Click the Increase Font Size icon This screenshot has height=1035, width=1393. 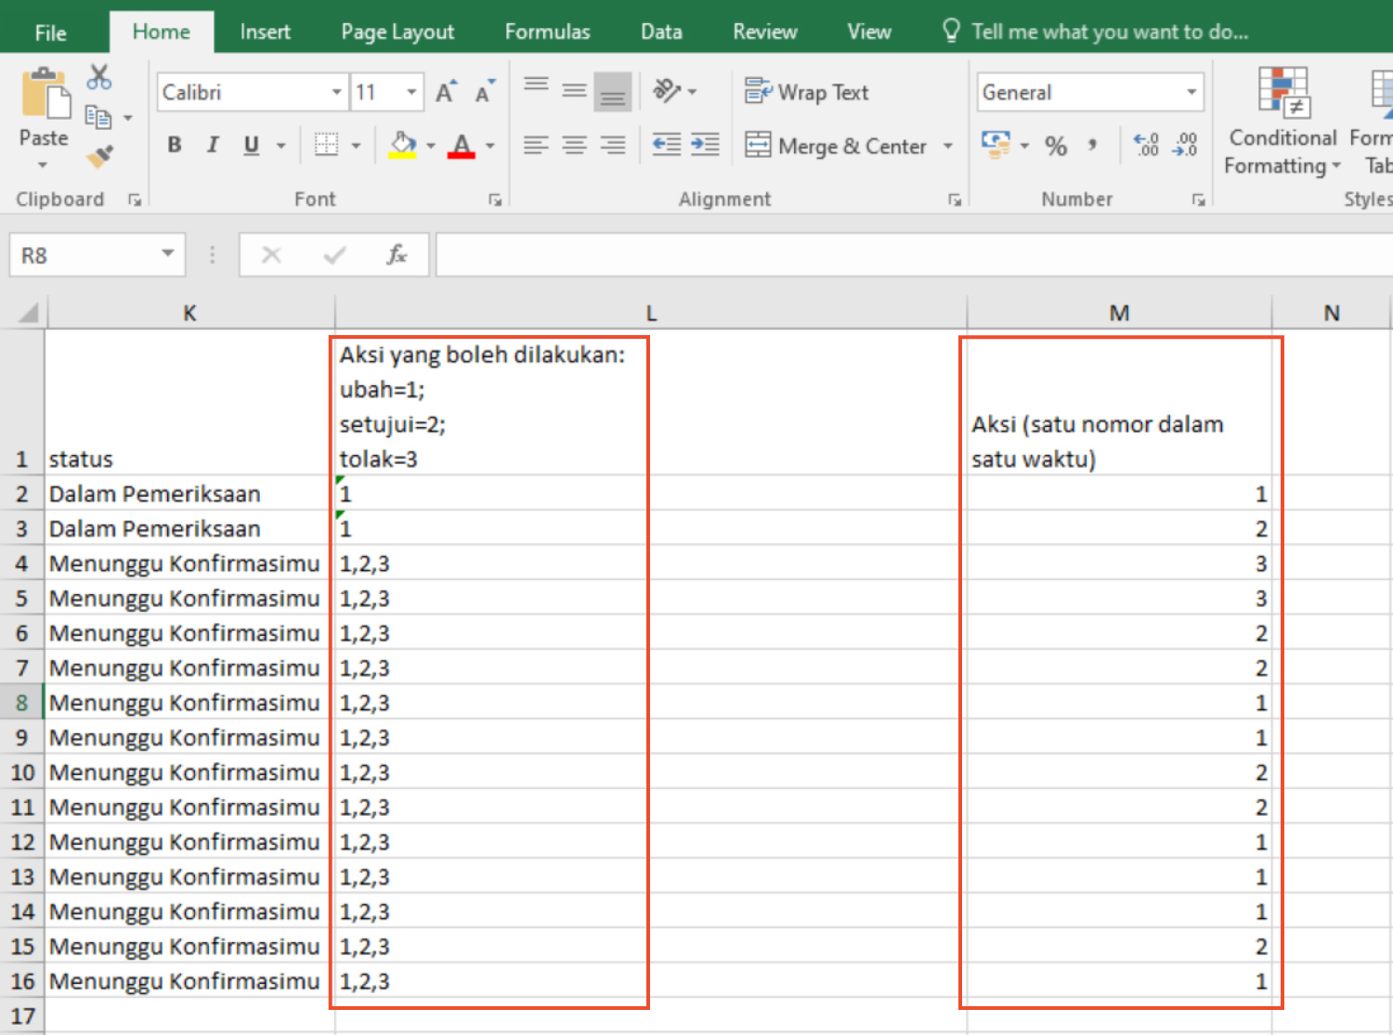tap(446, 92)
